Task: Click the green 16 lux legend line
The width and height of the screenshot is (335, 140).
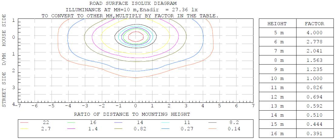Action: coord(72,123)
